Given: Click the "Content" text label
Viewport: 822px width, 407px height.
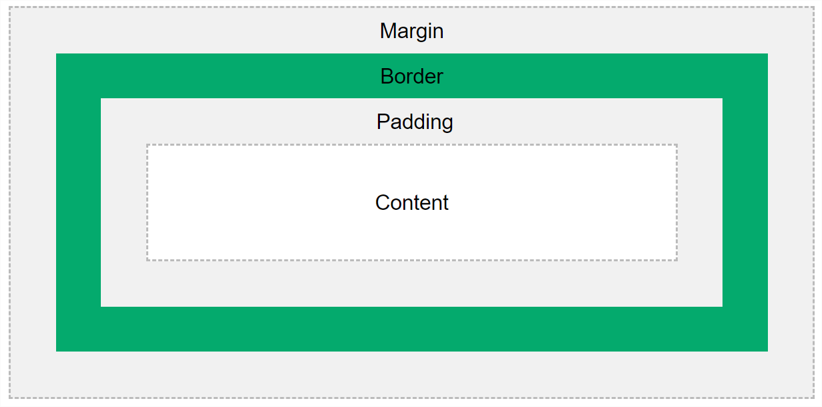Looking at the screenshot, I should pyautogui.click(x=411, y=202).
